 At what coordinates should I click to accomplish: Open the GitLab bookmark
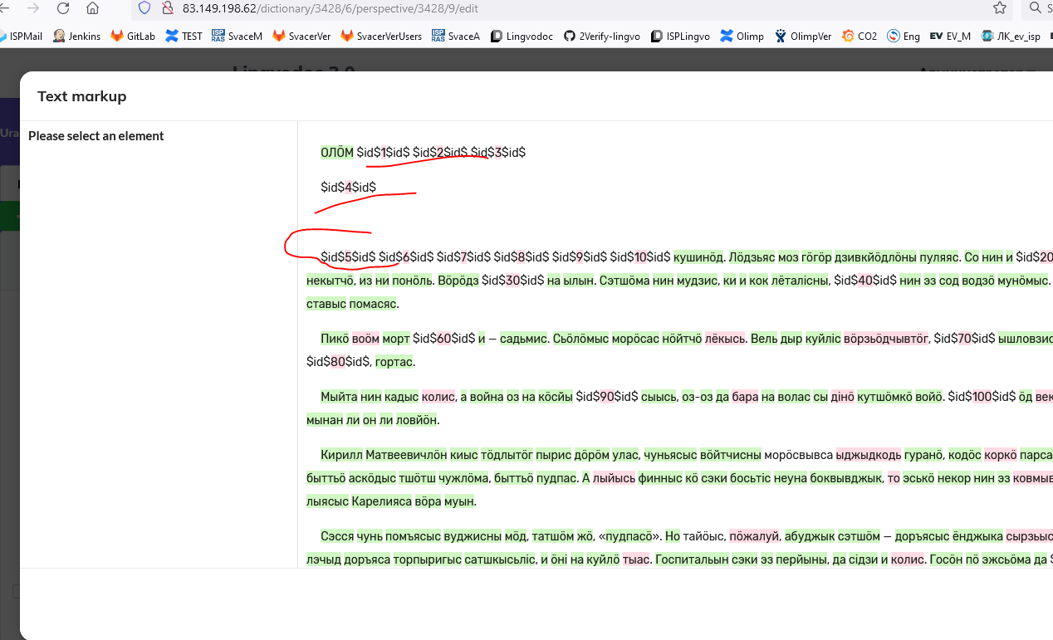pos(132,36)
